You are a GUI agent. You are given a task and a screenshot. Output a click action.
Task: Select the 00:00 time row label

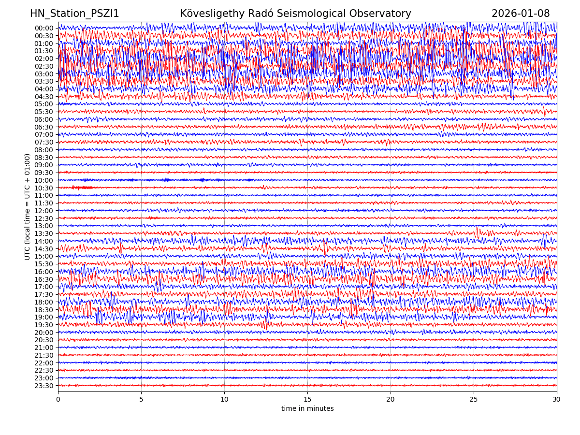click(x=43, y=28)
